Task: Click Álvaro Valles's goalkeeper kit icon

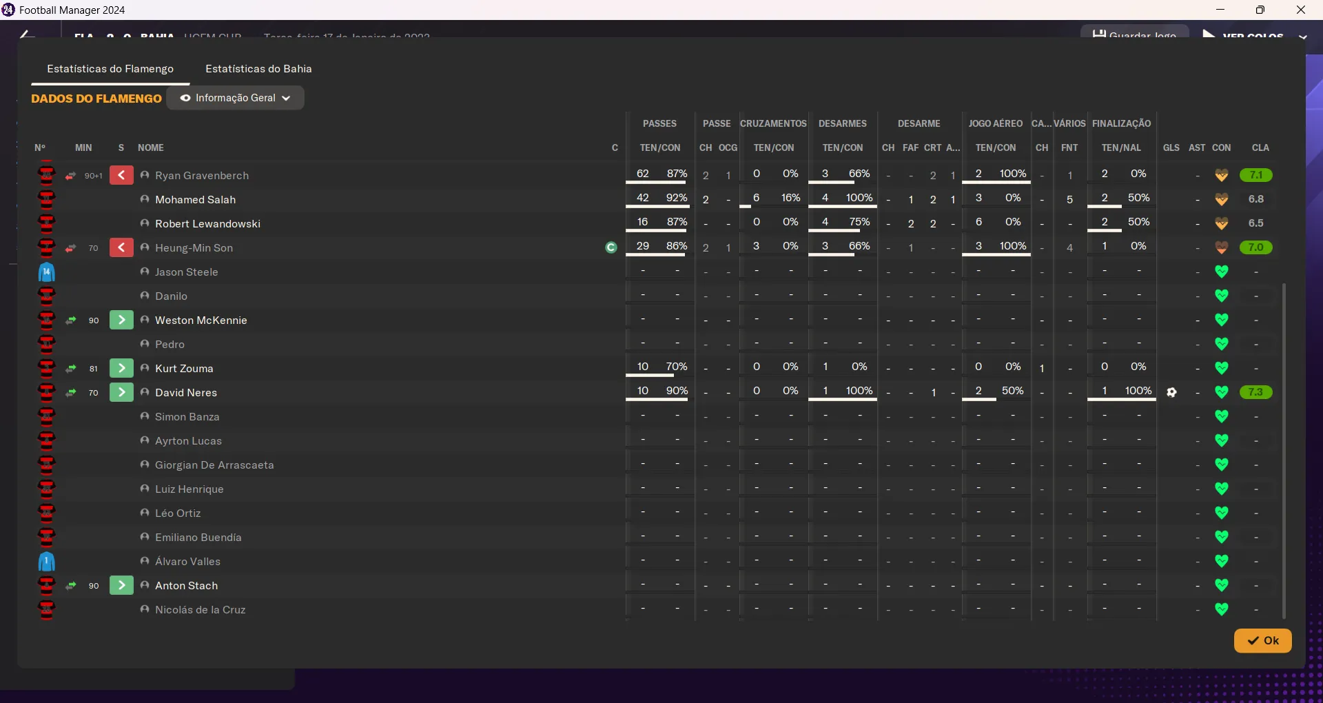Action: (x=46, y=562)
